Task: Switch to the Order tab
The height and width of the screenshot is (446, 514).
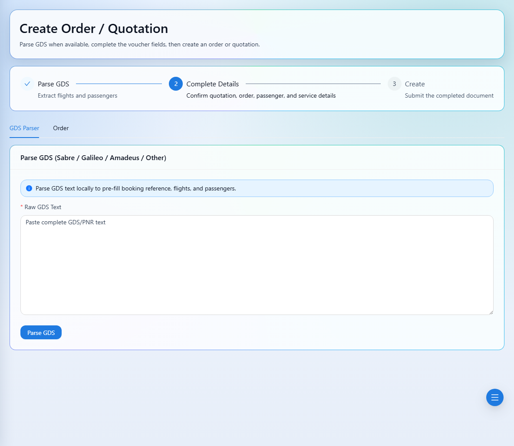Action: click(61, 128)
